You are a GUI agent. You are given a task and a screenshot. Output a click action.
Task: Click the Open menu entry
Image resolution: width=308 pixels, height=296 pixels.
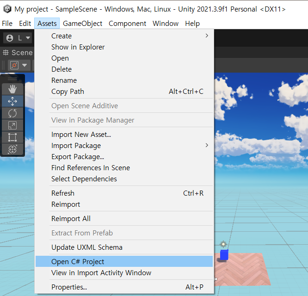point(124,58)
